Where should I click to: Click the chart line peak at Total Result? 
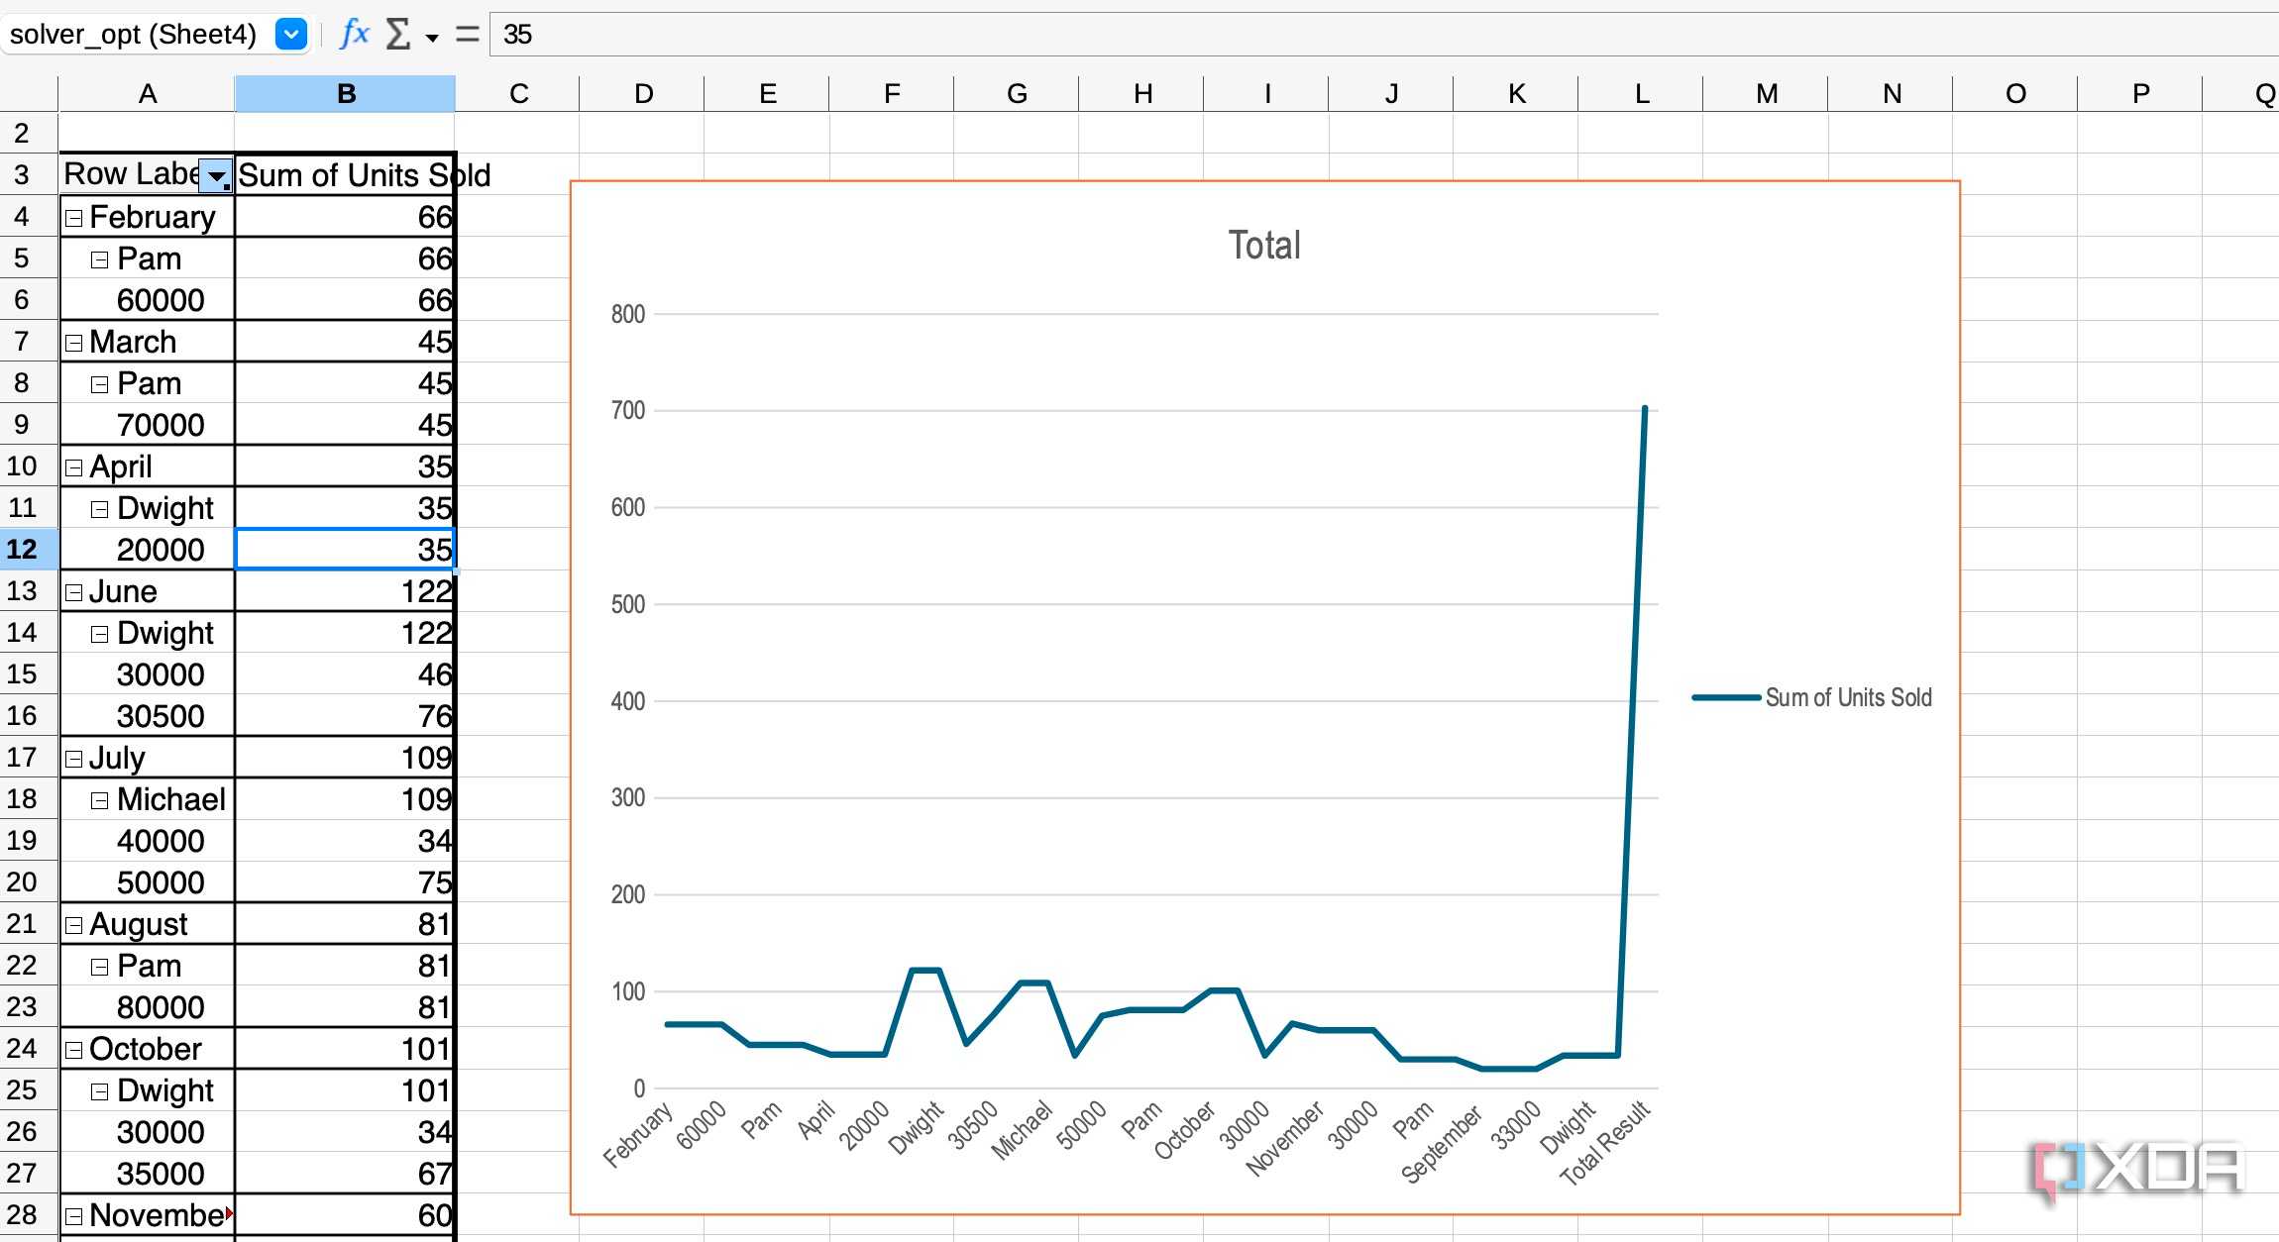click(x=1645, y=408)
